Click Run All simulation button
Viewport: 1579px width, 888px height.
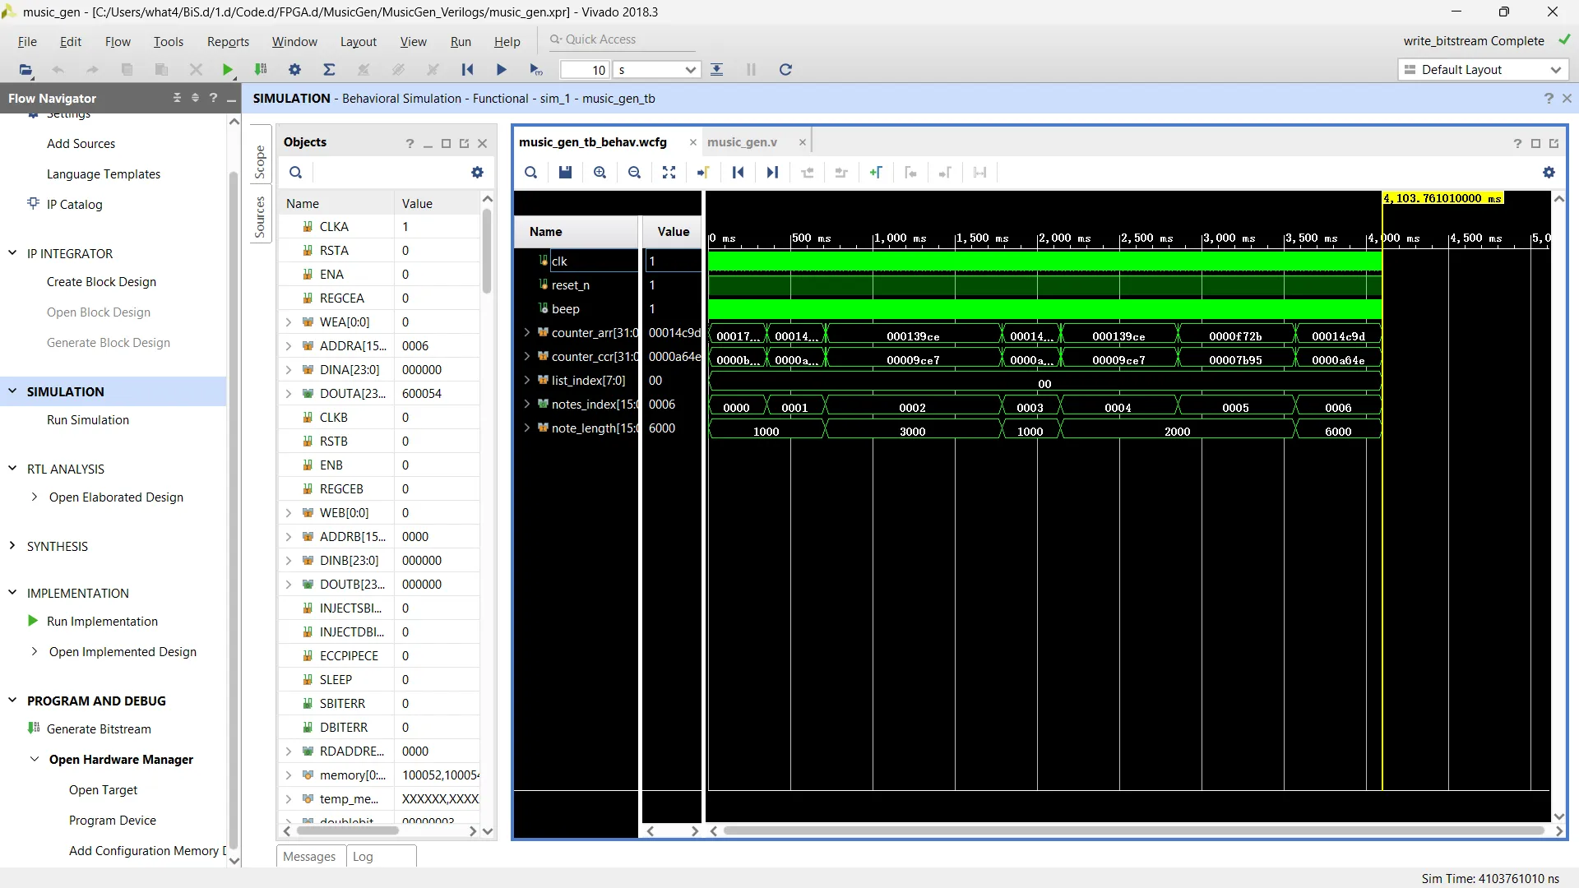tap(502, 70)
